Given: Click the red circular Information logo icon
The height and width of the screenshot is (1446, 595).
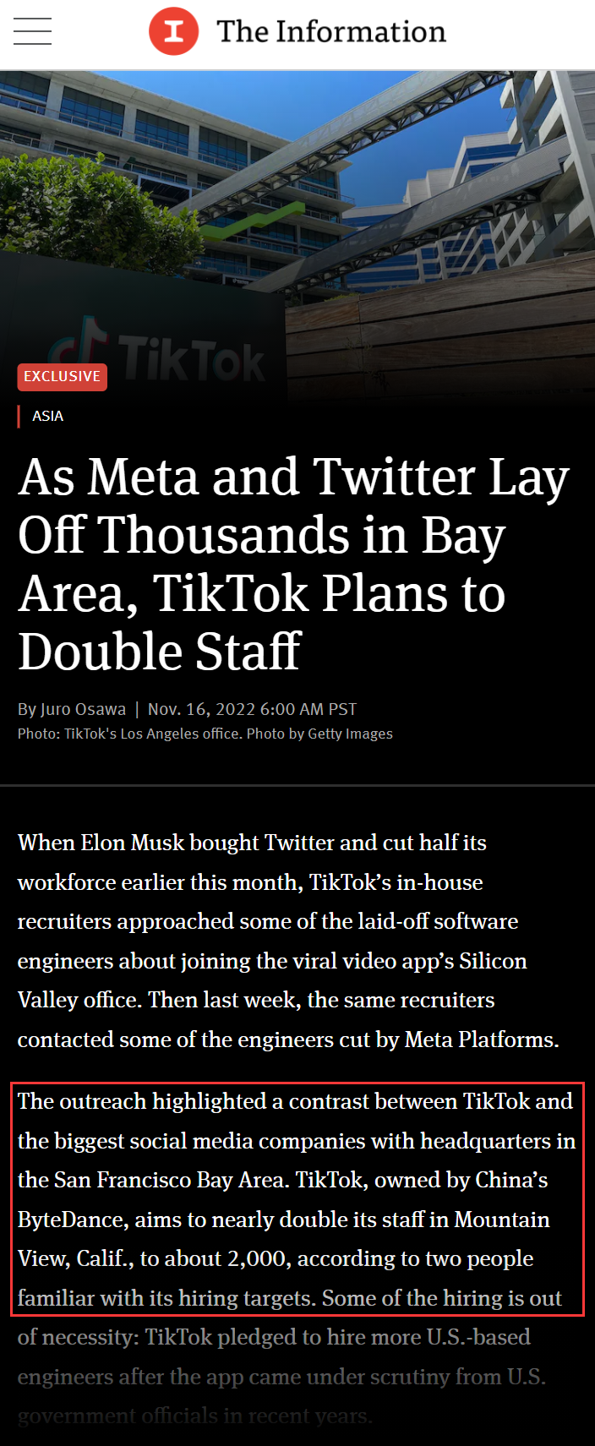Looking at the screenshot, I should click(174, 31).
